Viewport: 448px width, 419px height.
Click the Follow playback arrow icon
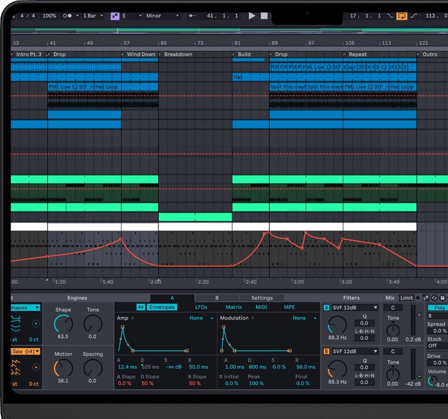pyautogui.click(x=192, y=16)
